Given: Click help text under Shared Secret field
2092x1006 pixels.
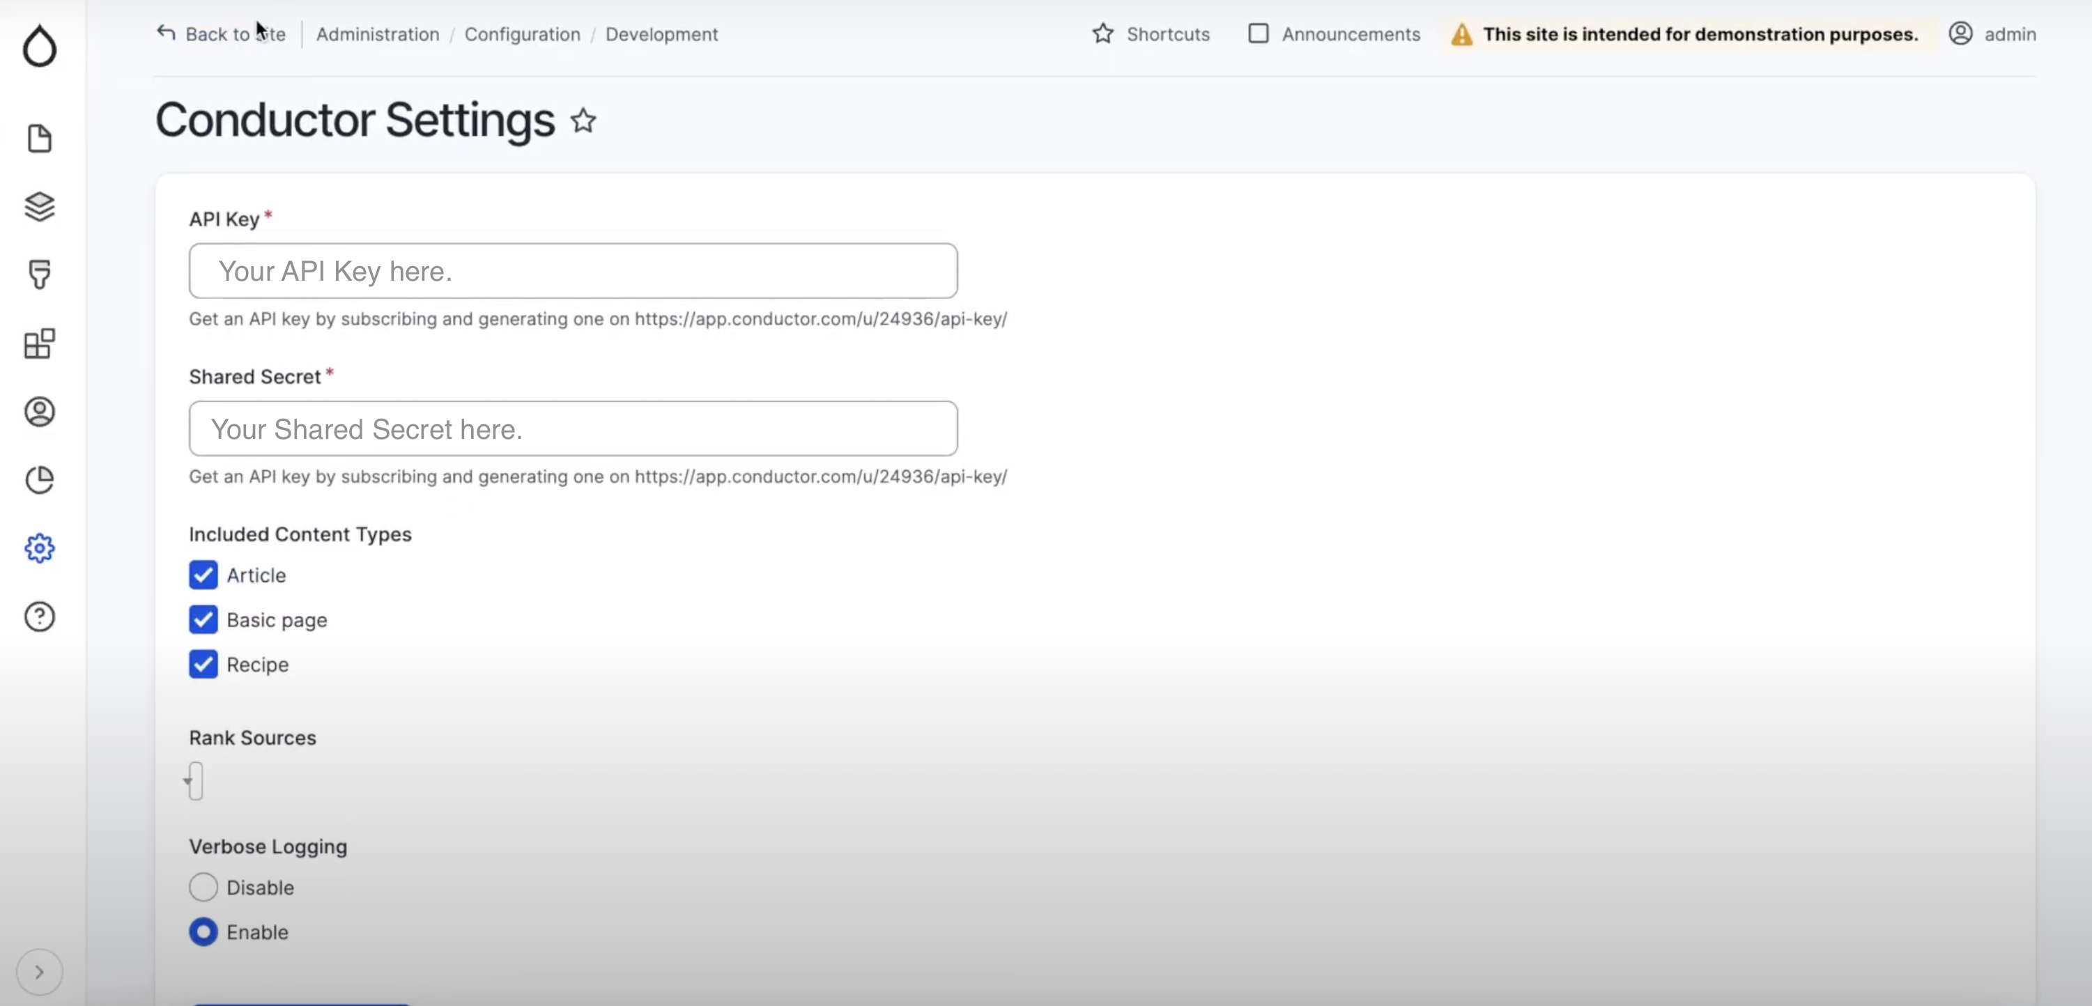Looking at the screenshot, I should [x=598, y=477].
